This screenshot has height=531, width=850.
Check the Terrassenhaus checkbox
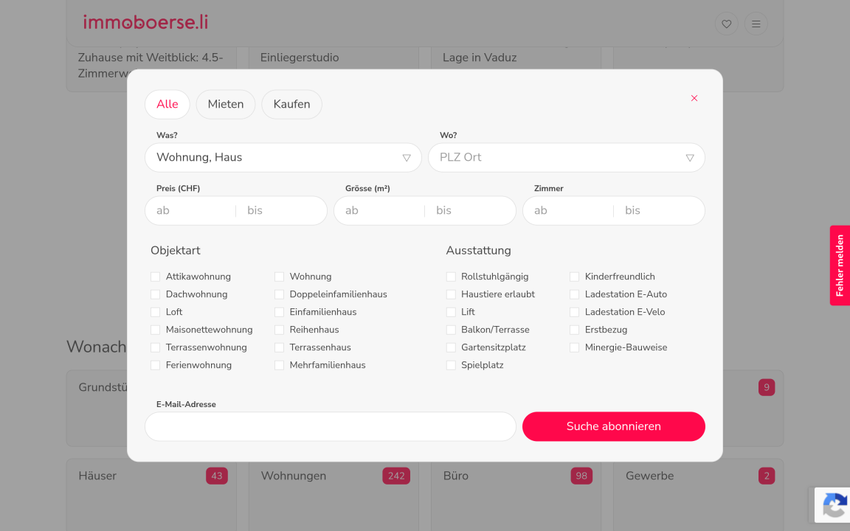point(279,348)
